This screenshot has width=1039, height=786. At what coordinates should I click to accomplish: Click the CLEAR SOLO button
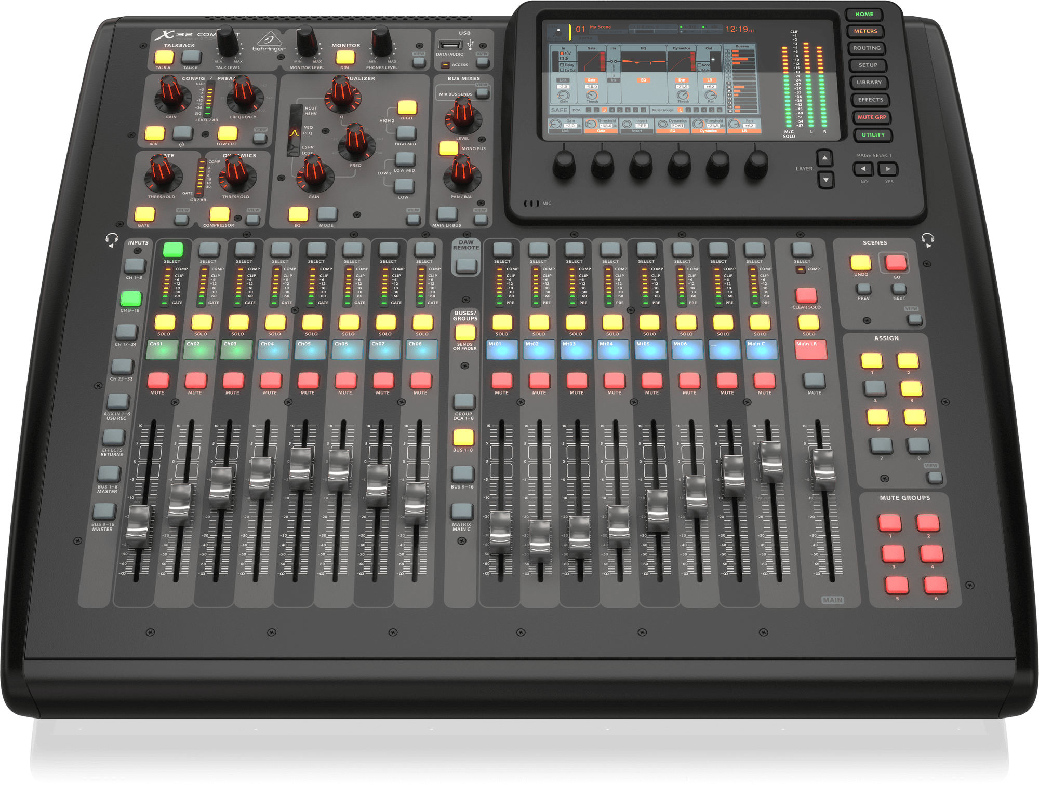click(806, 295)
